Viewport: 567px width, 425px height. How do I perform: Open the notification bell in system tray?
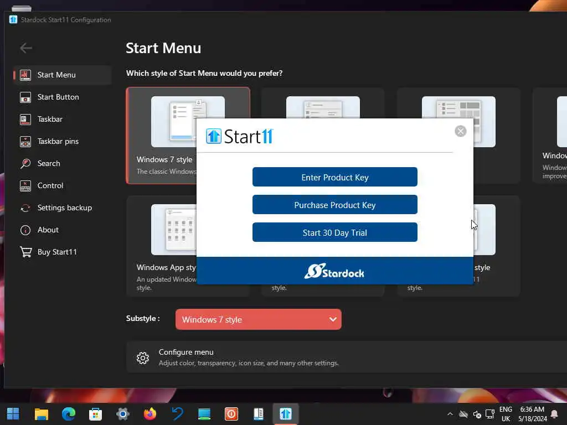(554, 414)
